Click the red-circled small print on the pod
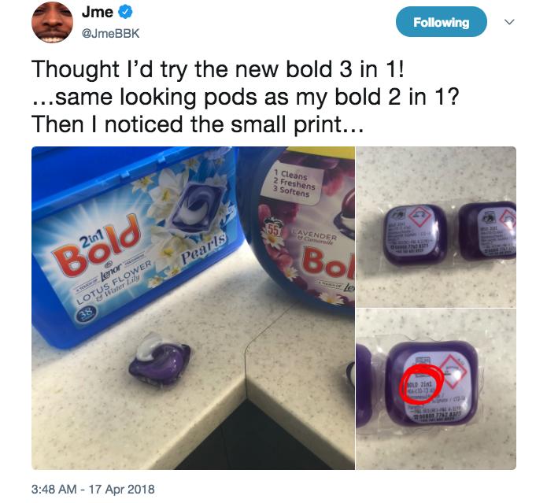Image resolution: width=547 pixels, height=503 pixels. coord(421,383)
